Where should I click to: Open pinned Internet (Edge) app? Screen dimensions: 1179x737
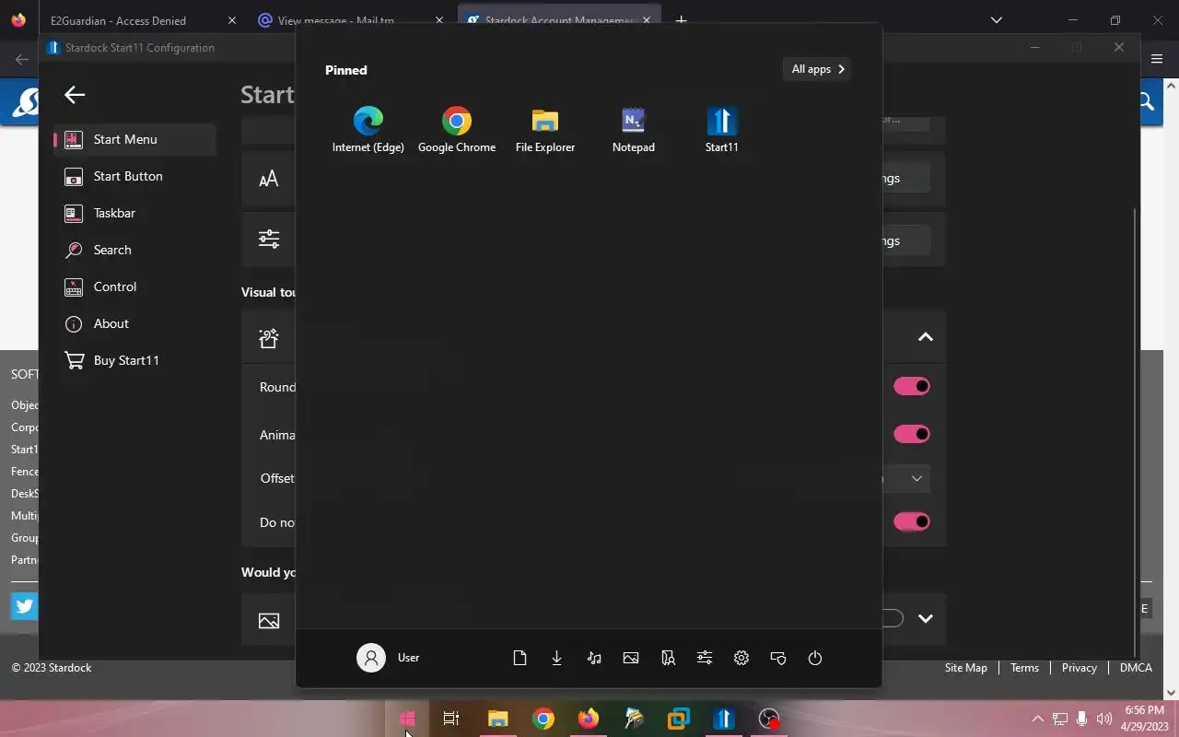click(x=368, y=130)
